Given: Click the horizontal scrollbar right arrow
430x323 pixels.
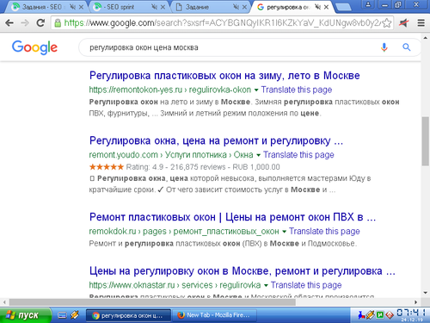Looking at the screenshot, I should [x=416, y=302].
